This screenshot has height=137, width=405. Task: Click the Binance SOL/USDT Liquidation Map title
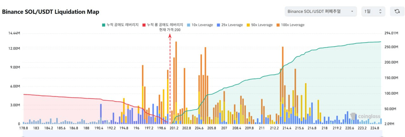pos(51,12)
